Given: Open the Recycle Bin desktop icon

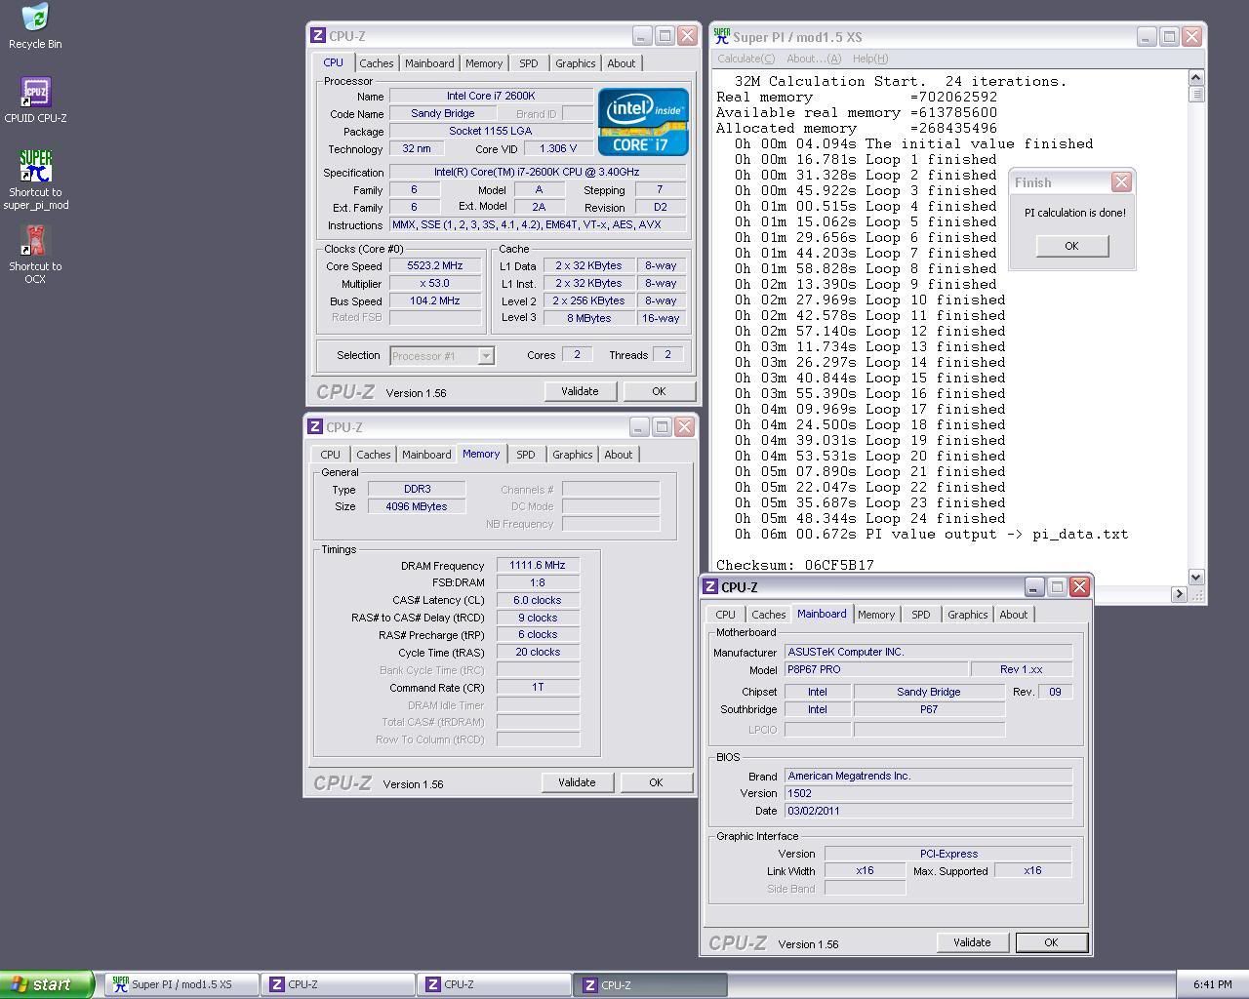Looking at the screenshot, I should [35, 20].
